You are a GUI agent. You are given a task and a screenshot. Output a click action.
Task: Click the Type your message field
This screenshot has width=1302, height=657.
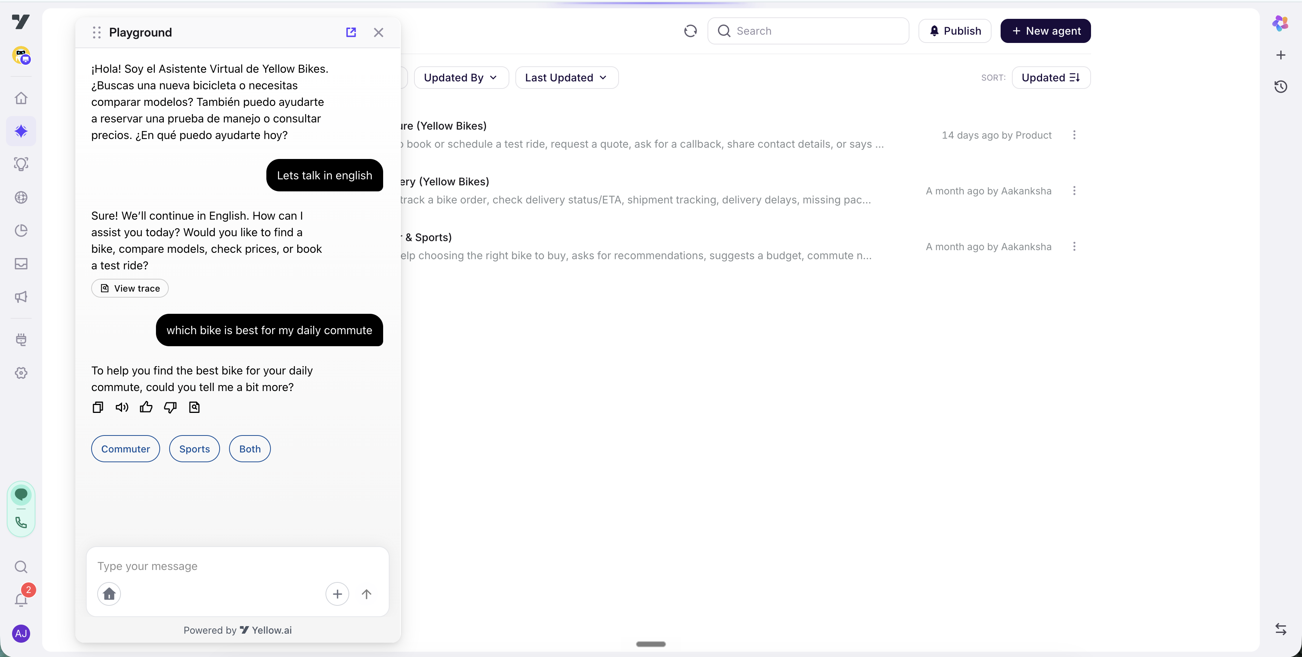coord(238,566)
